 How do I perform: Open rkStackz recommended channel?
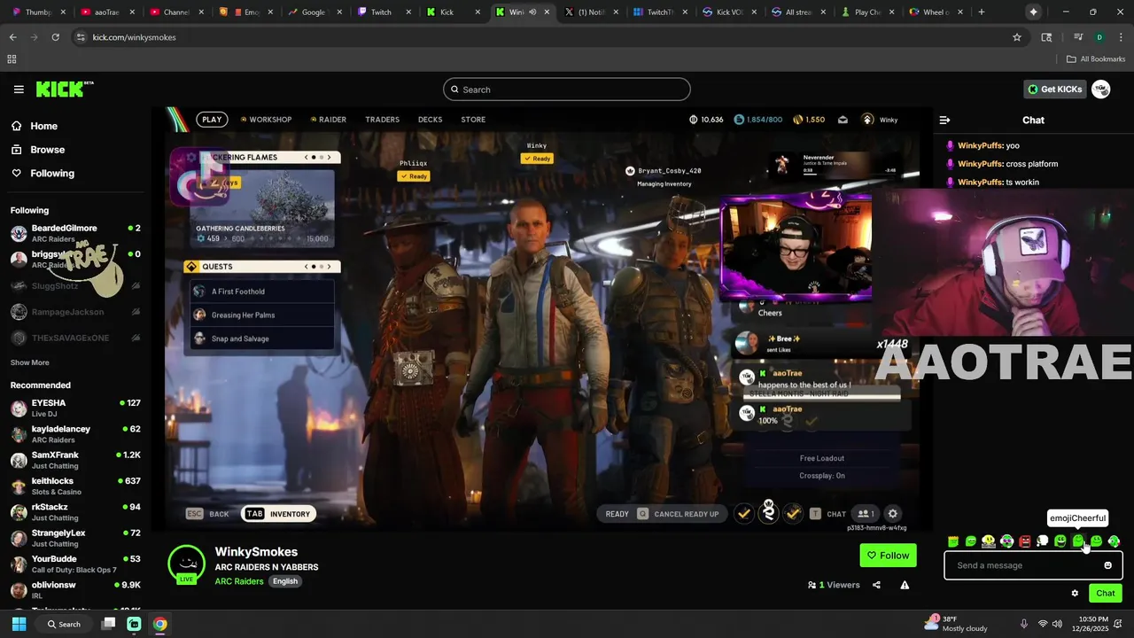[75, 512]
